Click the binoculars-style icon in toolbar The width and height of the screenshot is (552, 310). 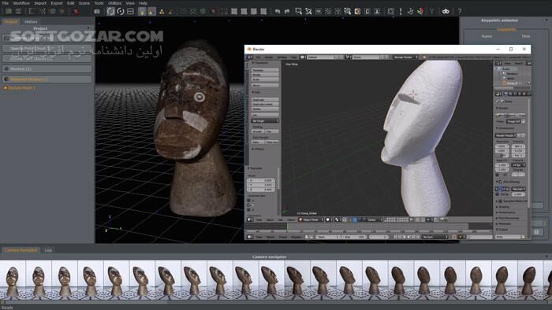click(x=446, y=11)
